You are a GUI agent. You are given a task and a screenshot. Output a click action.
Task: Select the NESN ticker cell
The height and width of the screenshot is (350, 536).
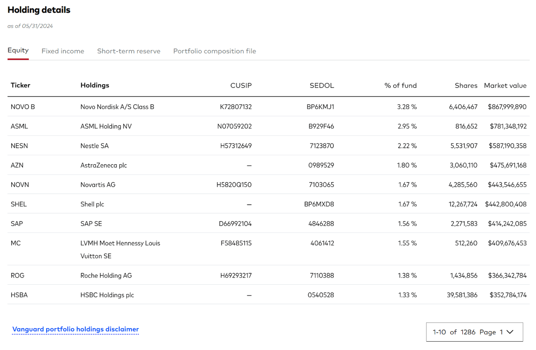coord(20,146)
